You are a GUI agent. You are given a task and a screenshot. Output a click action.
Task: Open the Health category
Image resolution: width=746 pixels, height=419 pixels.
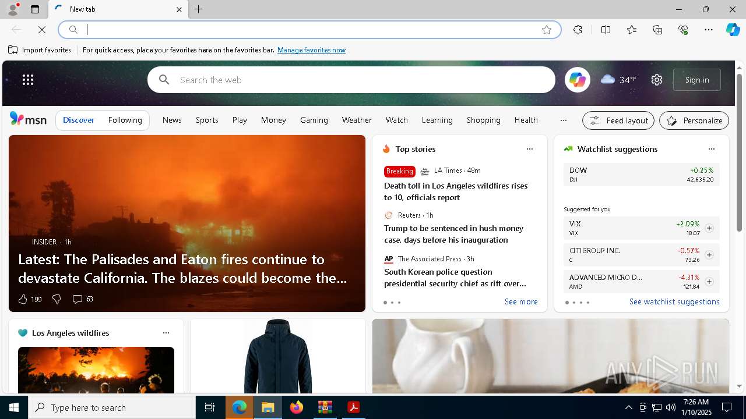(x=526, y=120)
